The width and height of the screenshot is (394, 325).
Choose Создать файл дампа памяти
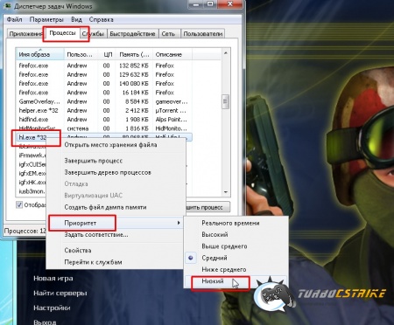click(105, 207)
